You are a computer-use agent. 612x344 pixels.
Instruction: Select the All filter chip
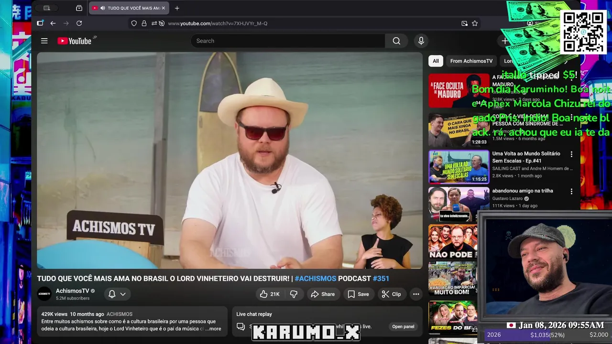pyautogui.click(x=436, y=61)
